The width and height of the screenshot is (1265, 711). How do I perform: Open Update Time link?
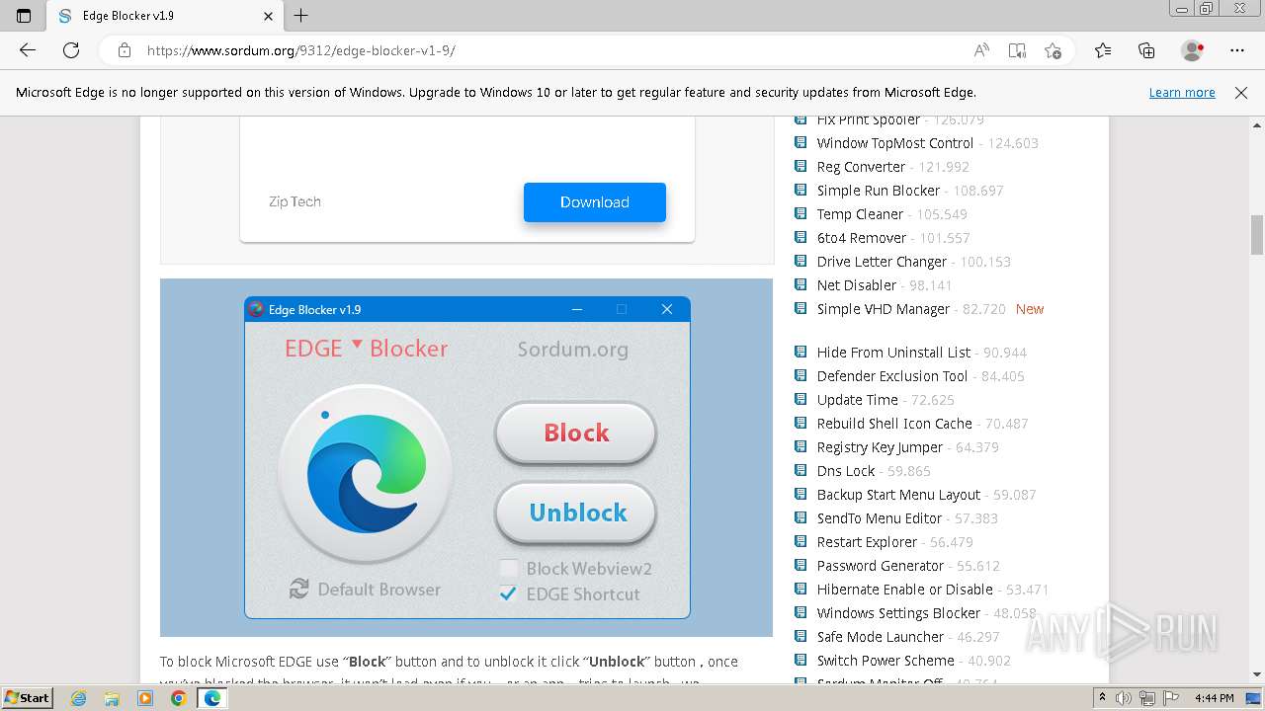858,400
